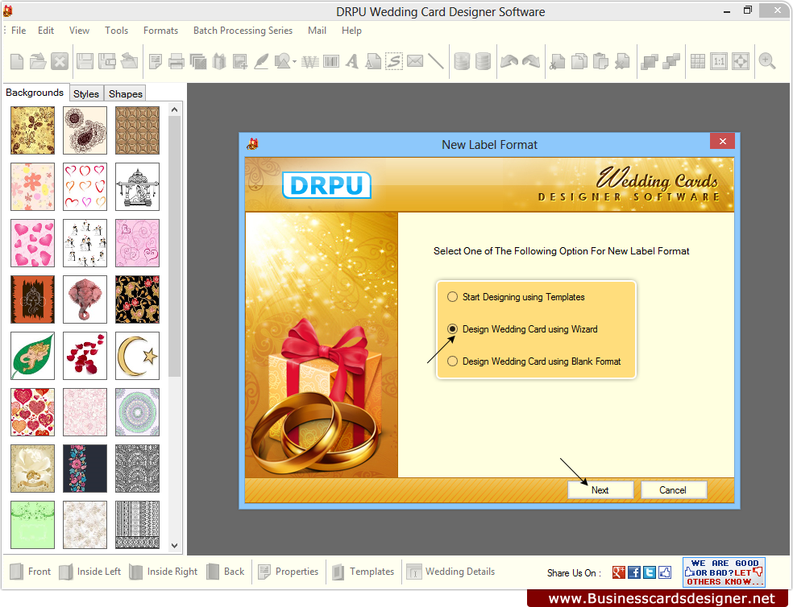The width and height of the screenshot is (793, 607).
Task: Open Wedding Details from bottom bar
Action: [x=450, y=572]
